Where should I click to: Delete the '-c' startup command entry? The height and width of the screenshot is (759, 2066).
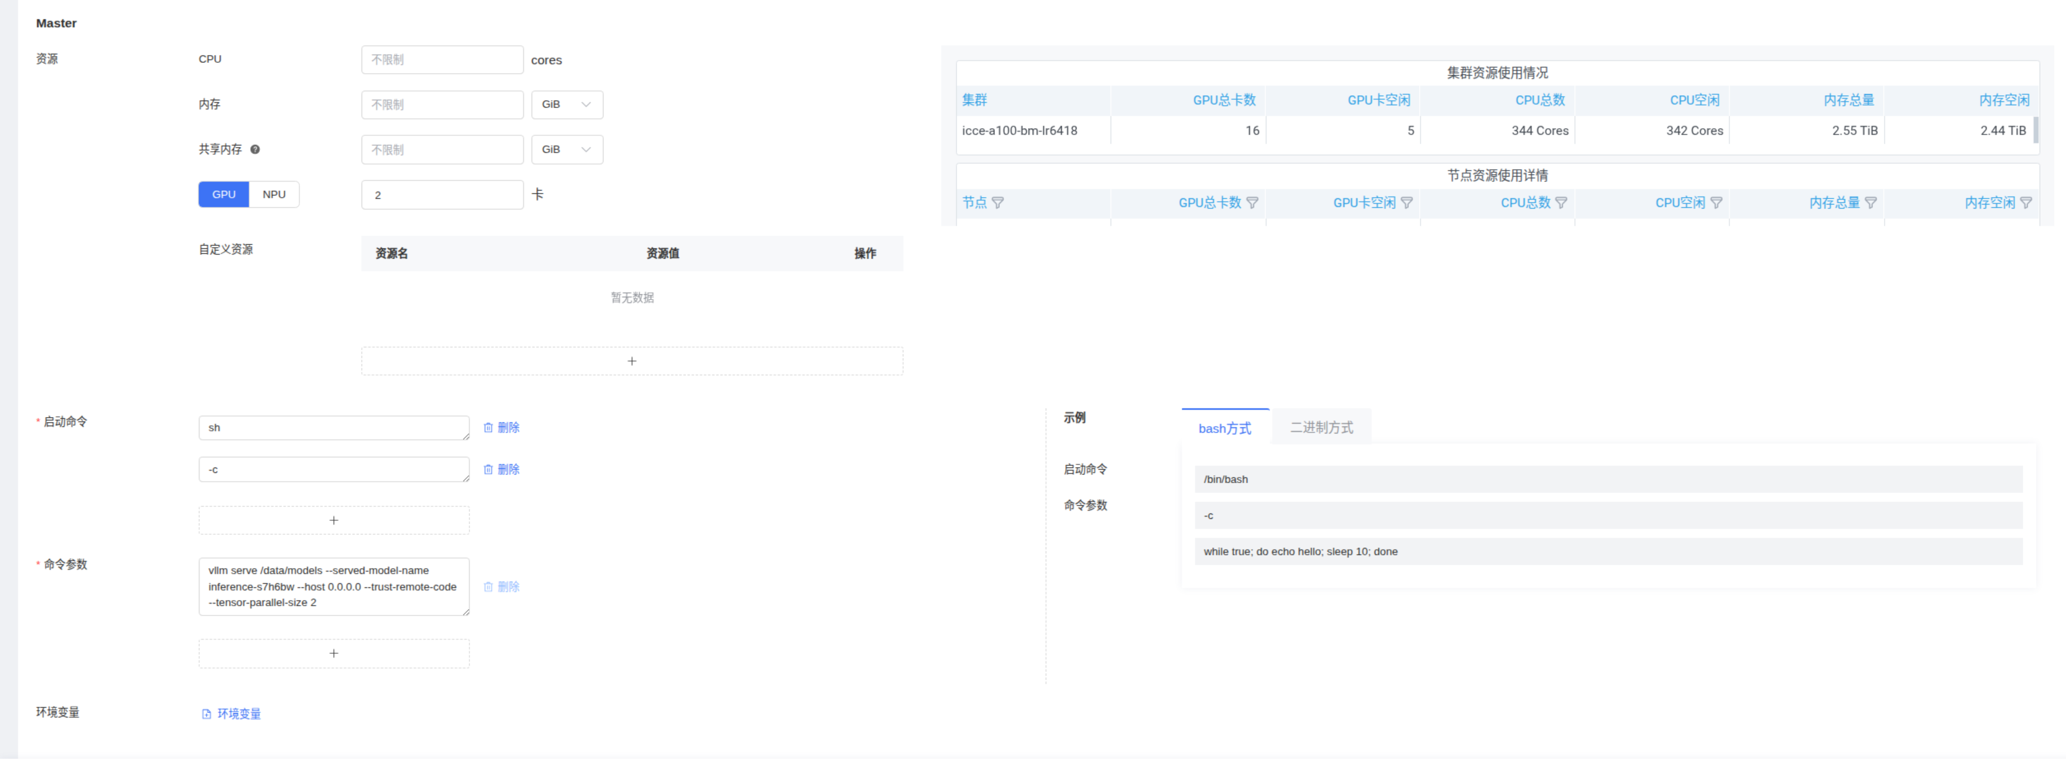[x=501, y=469]
